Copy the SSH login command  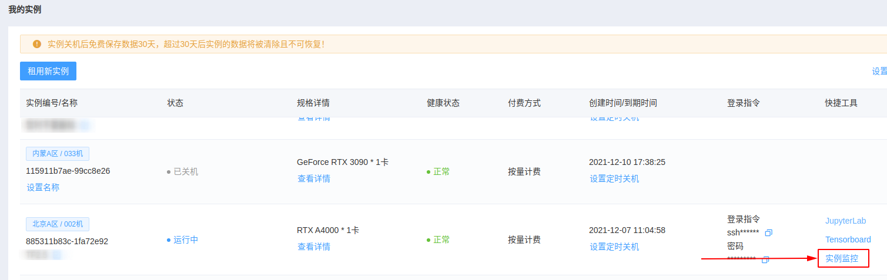[x=768, y=233]
